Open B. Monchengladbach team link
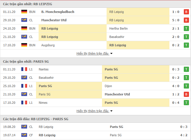The image size is (191, 140). 58,12
